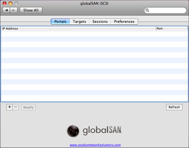Click the magnifying glass search icon

coord(147,10)
